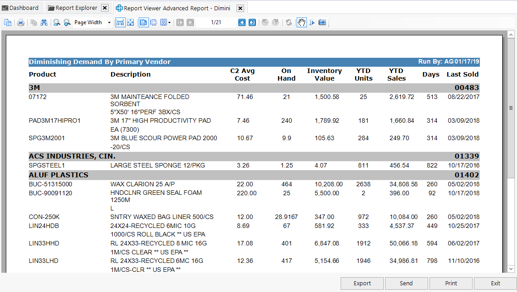Viewport: 517px width, 292px height.
Task: Click the Zoom out magnifier icon
Action: coord(56,22)
